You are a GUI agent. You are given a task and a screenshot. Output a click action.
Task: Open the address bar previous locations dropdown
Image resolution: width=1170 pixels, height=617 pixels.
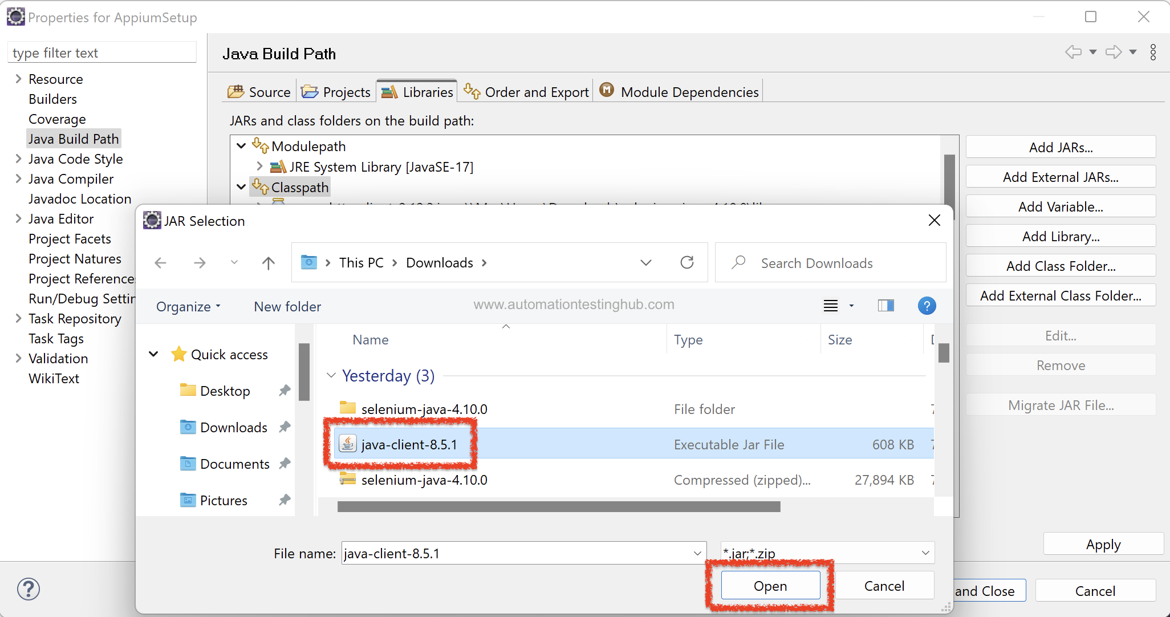[645, 262]
